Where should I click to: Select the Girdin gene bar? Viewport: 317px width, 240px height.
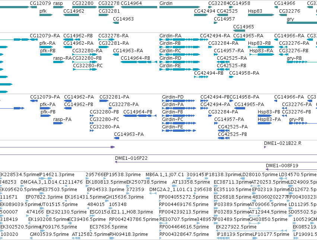[180, 7]
